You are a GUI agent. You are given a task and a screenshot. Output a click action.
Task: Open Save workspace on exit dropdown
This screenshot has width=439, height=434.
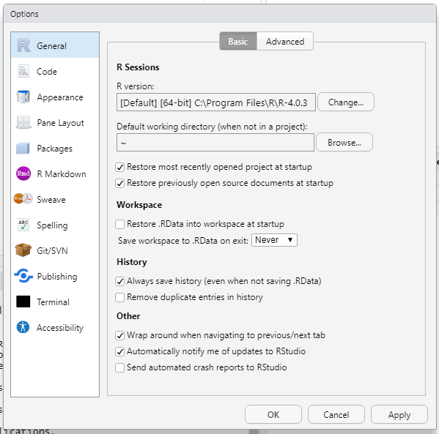[274, 240]
